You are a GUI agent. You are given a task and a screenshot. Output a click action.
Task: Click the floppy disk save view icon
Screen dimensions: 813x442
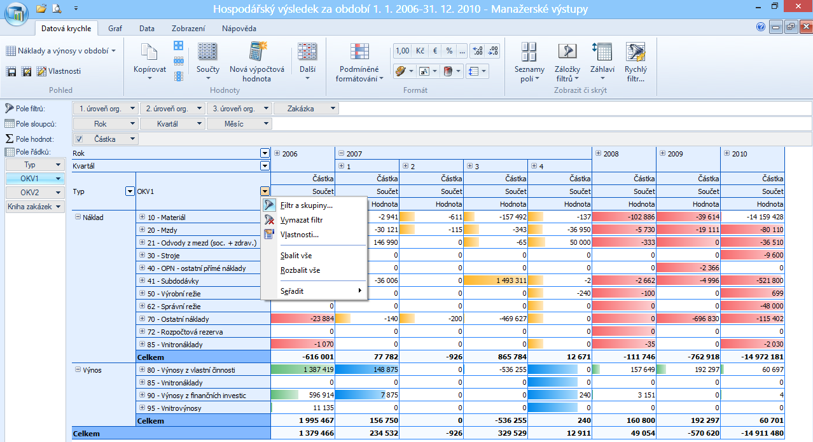click(11, 71)
